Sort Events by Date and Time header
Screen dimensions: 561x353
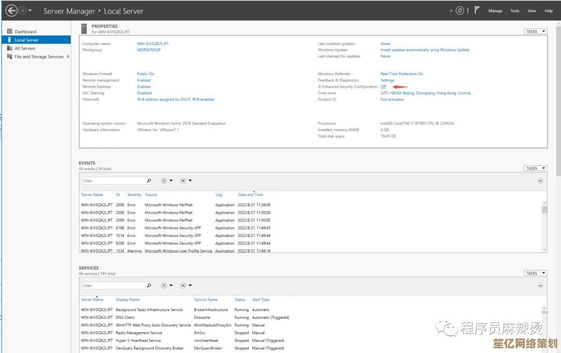tap(250, 195)
